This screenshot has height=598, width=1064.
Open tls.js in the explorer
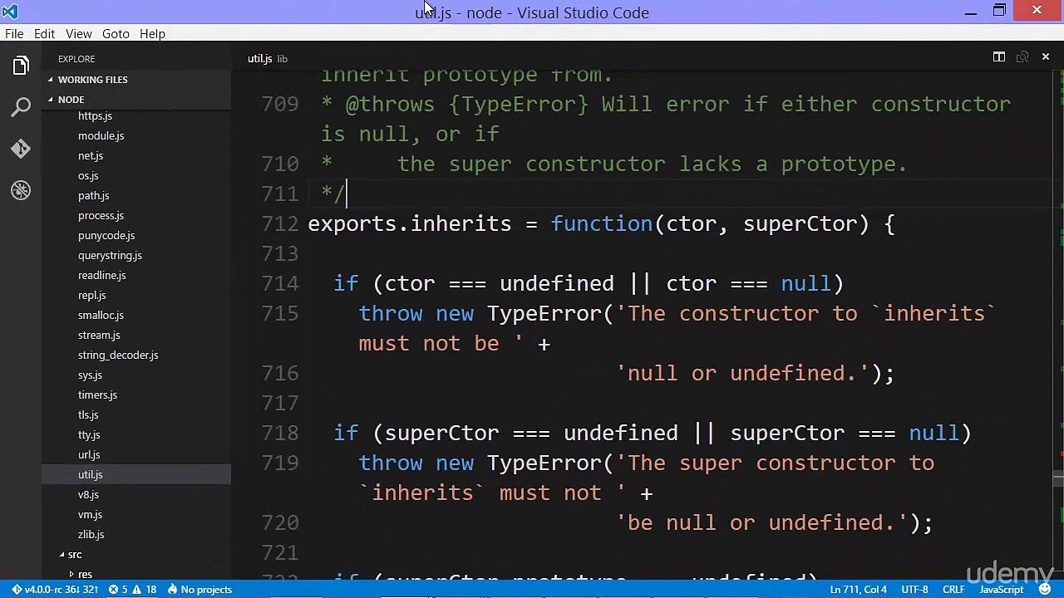tap(88, 415)
